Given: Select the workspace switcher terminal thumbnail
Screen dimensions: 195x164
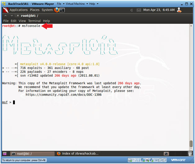Looking at the screenshot, I should point(166,154).
